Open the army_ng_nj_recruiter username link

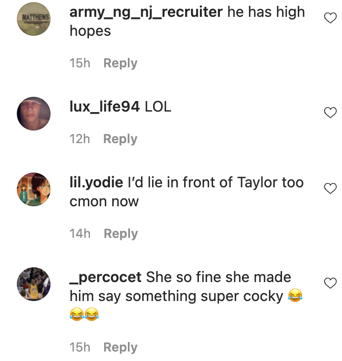coord(146,12)
